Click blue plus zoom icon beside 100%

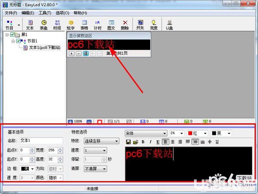tap(70, 122)
